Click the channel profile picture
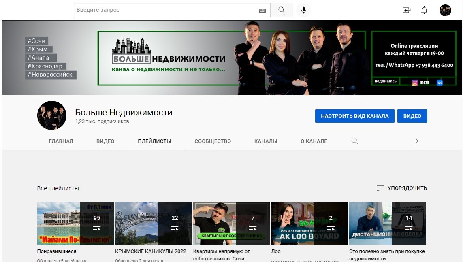463x262 pixels. pos(52,115)
